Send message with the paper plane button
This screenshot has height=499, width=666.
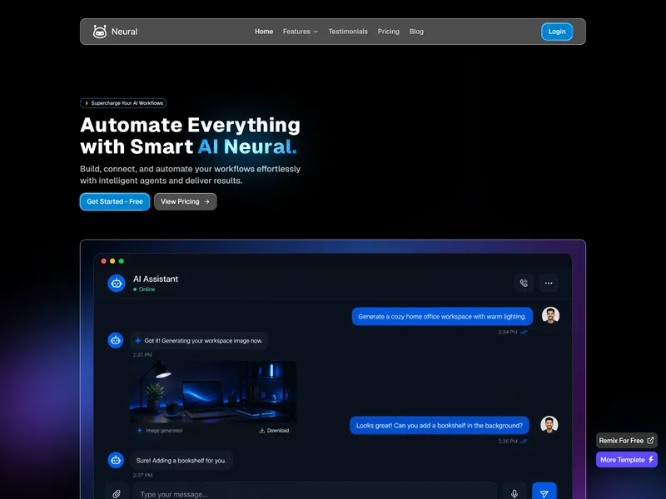point(544,492)
